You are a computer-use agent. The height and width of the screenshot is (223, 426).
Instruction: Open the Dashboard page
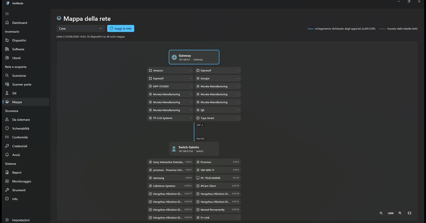coord(25,23)
